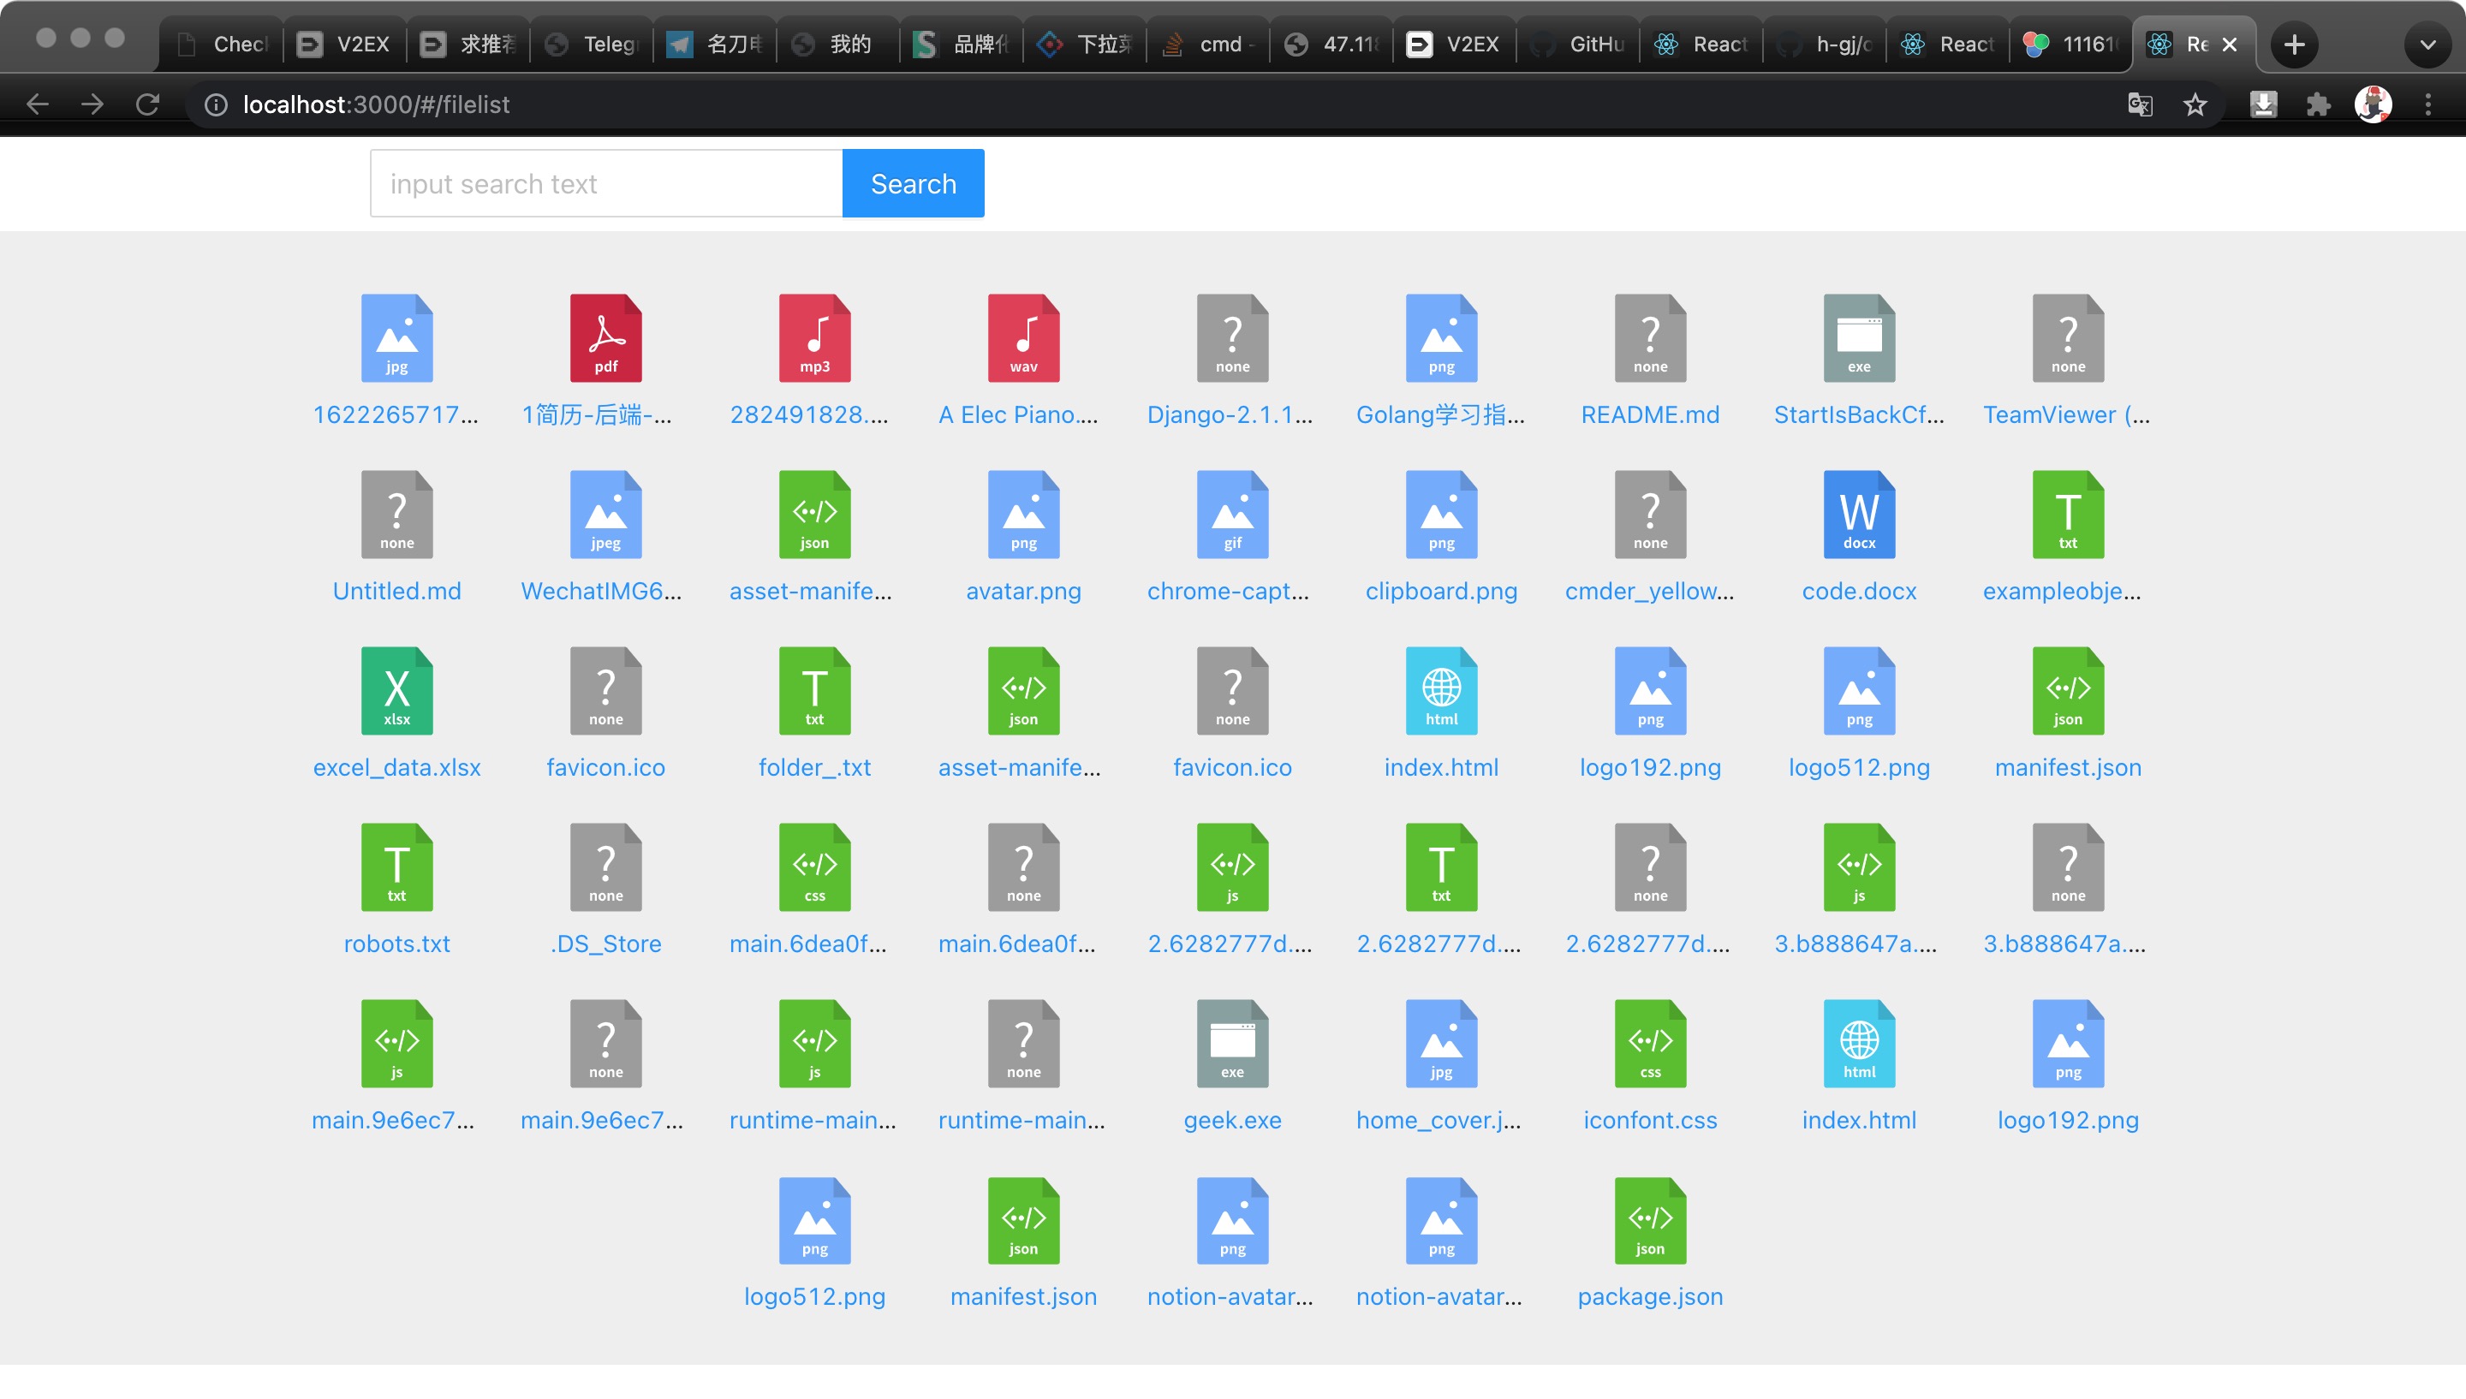
Task: Select the geek.exe file icon
Action: (x=1232, y=1043)
